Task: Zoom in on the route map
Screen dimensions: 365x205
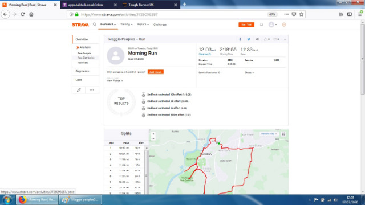Action: point(153,134)
